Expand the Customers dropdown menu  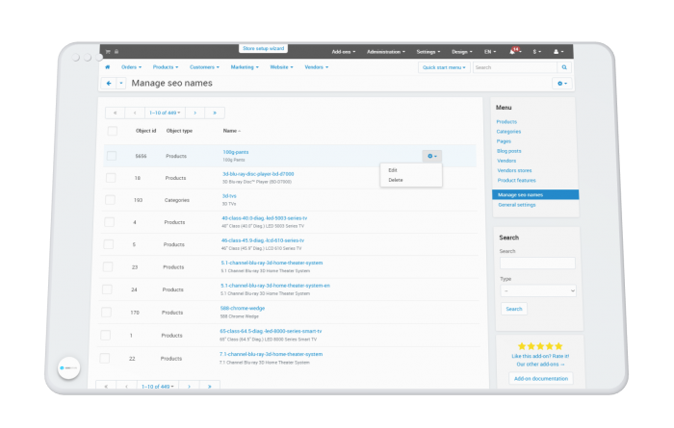pos(204,67)
